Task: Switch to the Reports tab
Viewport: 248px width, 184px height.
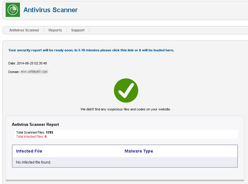Action: click(55, 30)
